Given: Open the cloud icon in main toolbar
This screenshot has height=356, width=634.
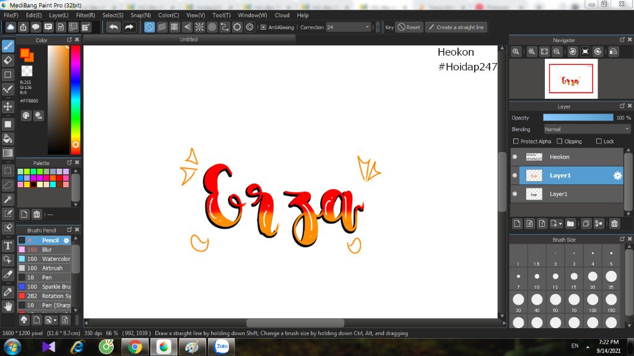Looking at the screenshot, I should [x=11, y=27].
